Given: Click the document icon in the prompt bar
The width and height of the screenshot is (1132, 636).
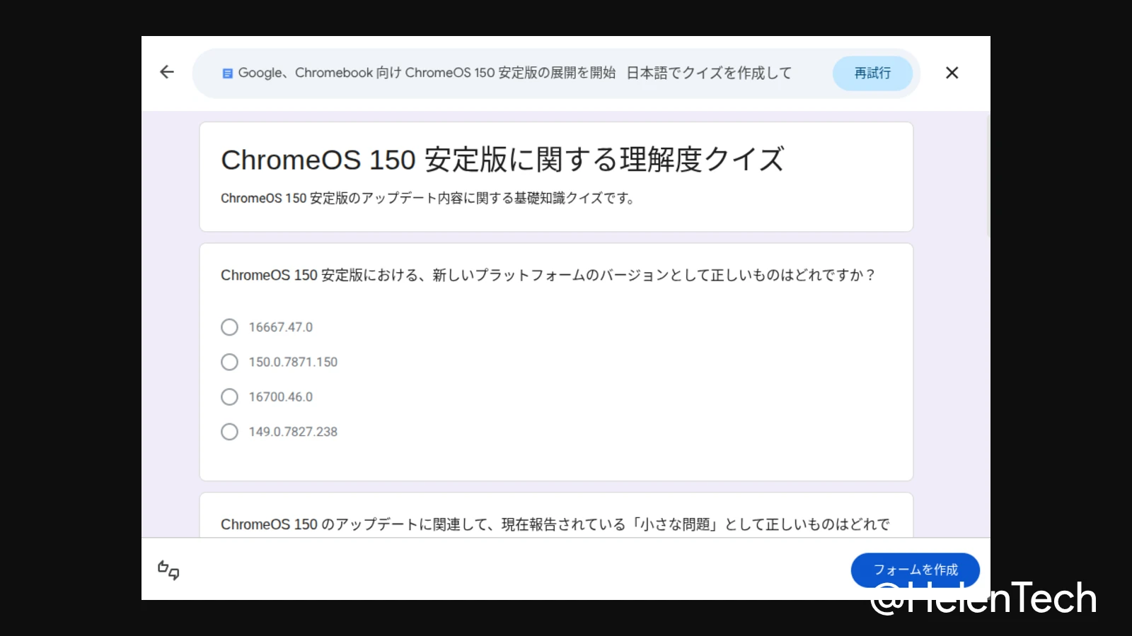Looking at the screenshot, I should 228,73.
